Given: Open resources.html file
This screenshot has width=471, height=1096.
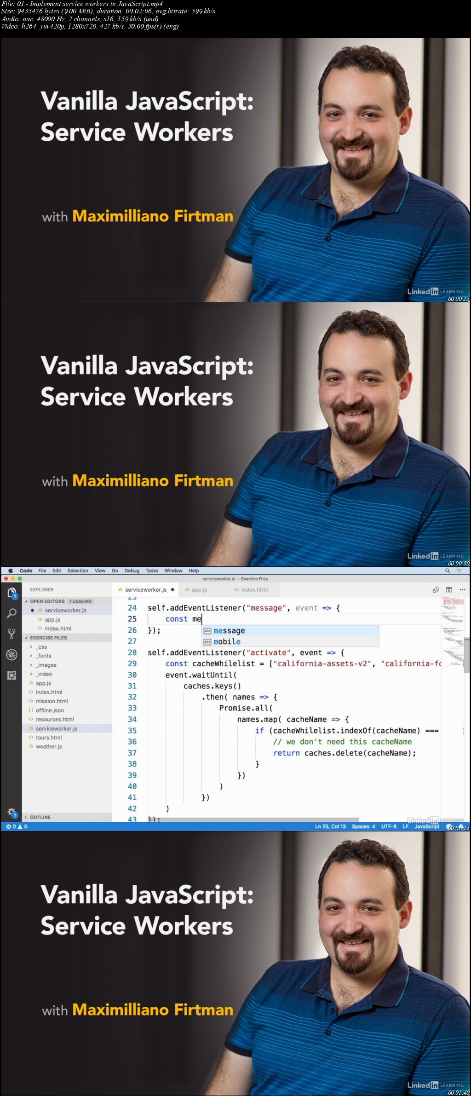Looking at the screenshot, I should click(x=67, y=719).
